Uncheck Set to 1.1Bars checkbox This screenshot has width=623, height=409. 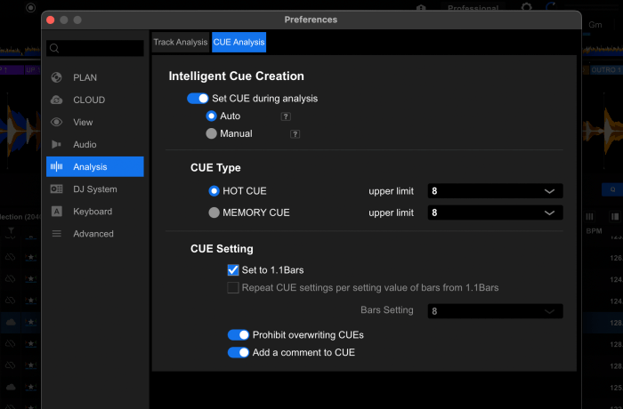coord(233,269)
